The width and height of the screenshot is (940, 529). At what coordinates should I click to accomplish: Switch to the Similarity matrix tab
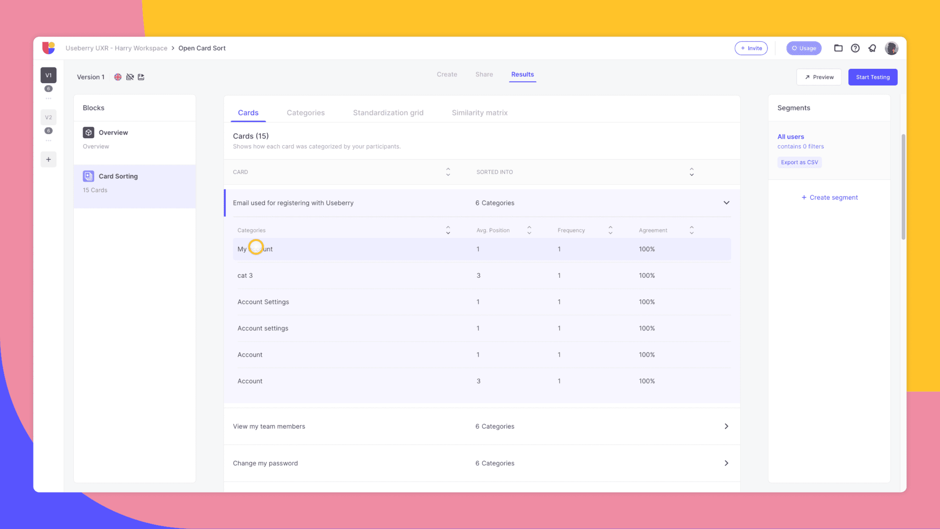(479, 113)
